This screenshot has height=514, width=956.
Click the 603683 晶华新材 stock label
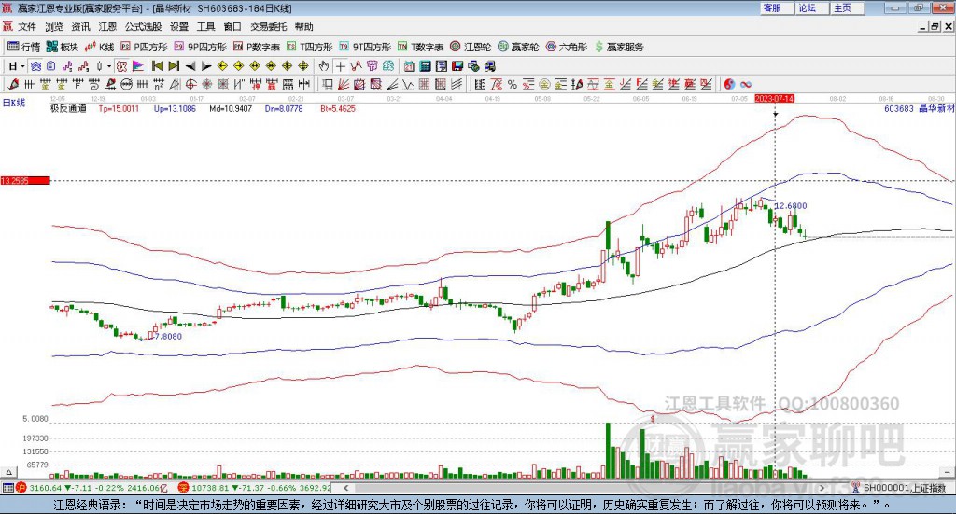coord(919,108)
